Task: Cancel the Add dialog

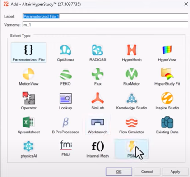Action: pos(147,172)
